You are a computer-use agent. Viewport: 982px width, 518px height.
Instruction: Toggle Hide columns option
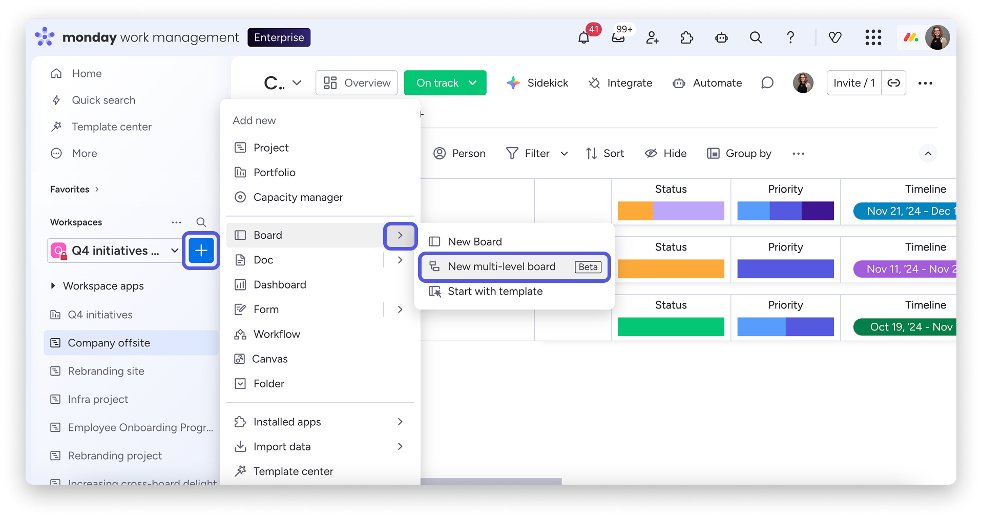pyautogui.click(x=665, y=153)
